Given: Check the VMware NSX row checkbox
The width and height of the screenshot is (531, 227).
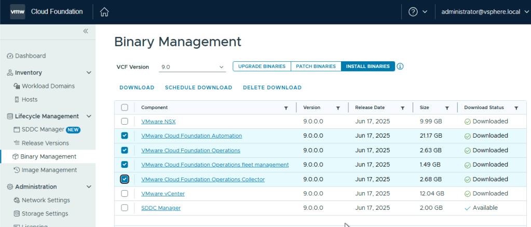Looking at the screenshot, I should click(x=125, y=122).
